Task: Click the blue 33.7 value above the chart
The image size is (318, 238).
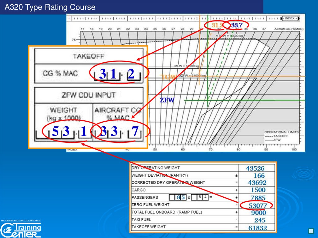Action: 237,25
